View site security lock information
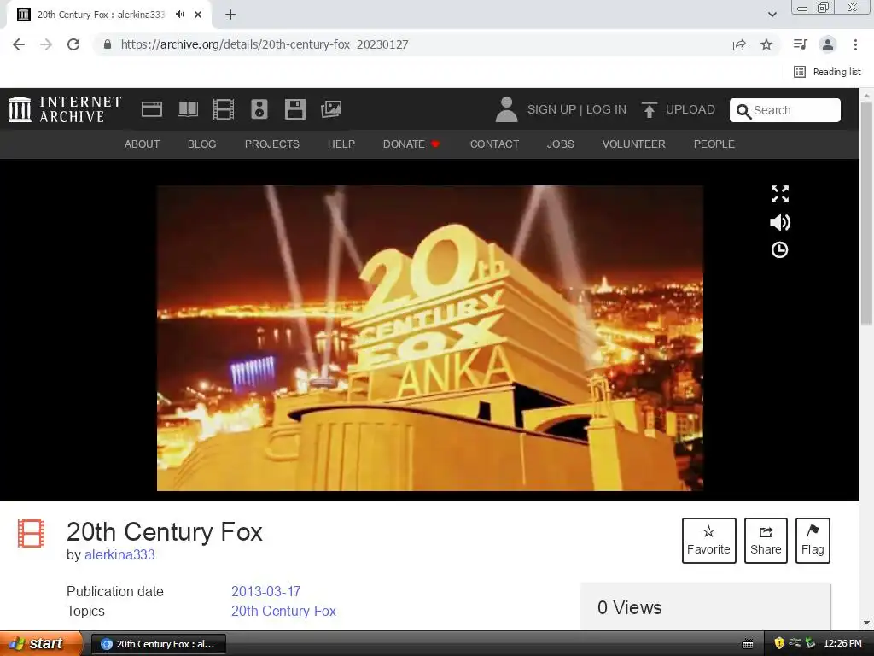 [x=108, y=44]
